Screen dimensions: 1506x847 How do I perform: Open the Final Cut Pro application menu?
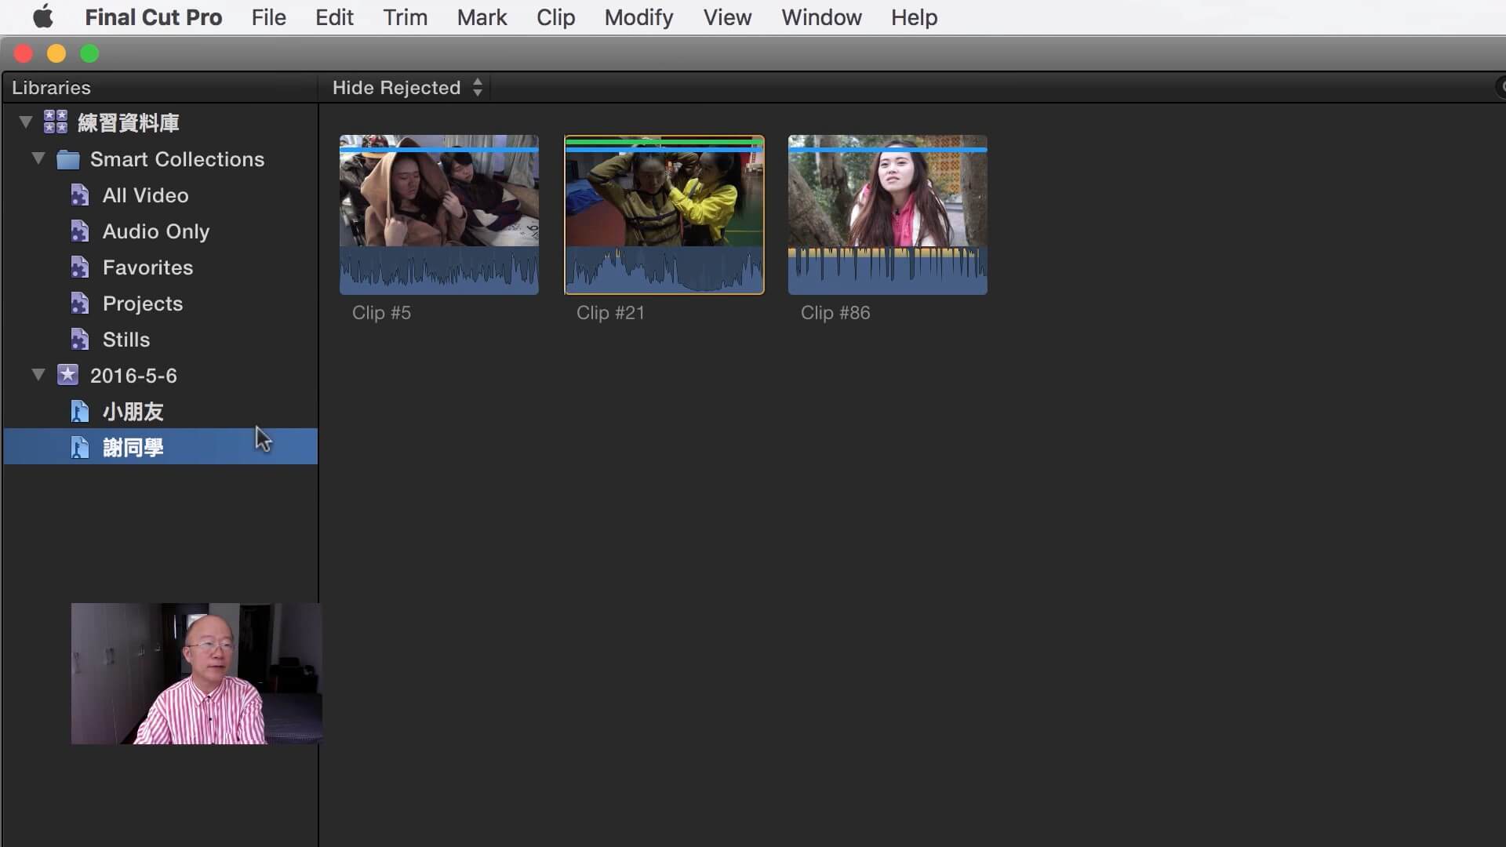click(x=153, y=17)
